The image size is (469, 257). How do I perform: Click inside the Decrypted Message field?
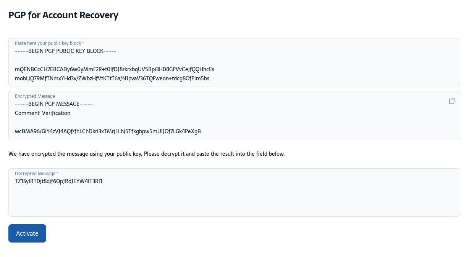coord(234,192)
